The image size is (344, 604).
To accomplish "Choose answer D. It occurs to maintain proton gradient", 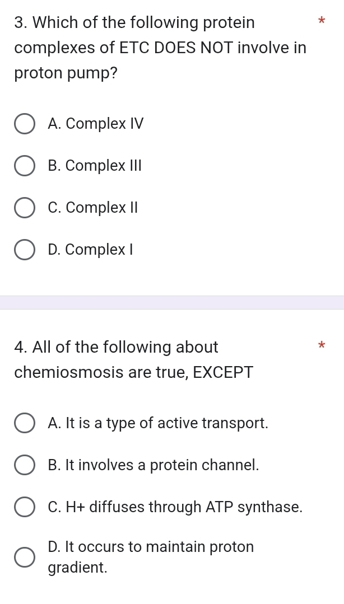I will pos(25,557).
